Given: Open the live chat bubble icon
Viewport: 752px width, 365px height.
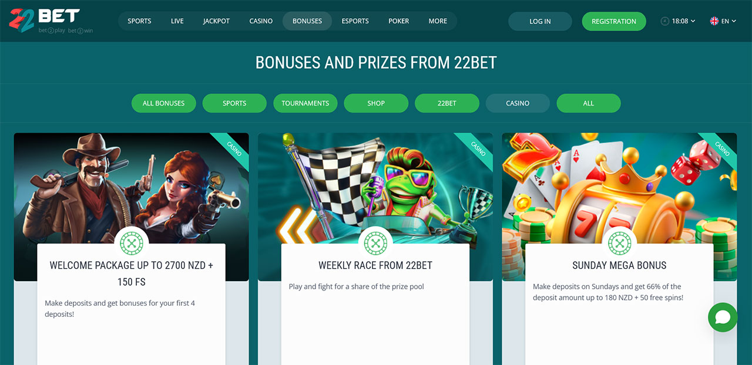Looking at the screenshot, I should tap(723, 317).
